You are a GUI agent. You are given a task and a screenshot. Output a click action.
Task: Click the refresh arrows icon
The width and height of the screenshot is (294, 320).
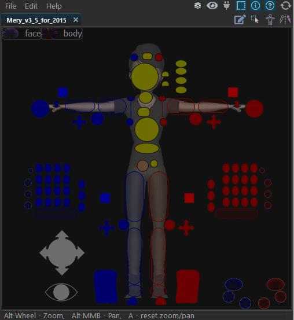(x=286, y=6)
